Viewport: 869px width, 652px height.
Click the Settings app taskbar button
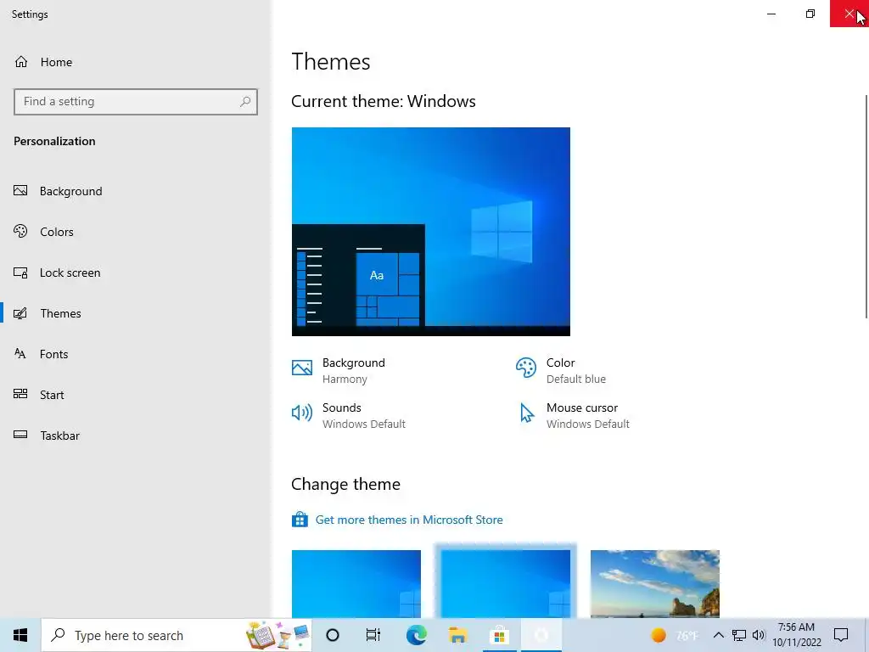pyautogui.click(x=541, y=635)
